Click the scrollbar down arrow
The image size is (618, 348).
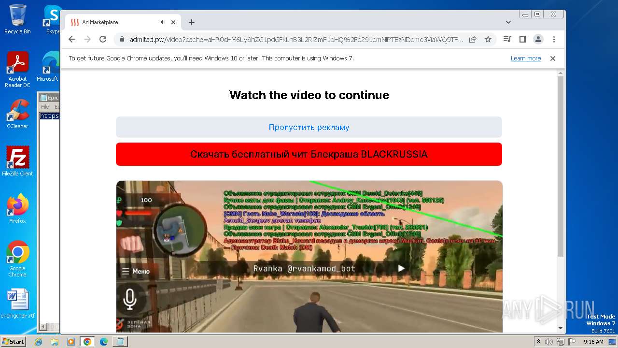click(561, 328)
